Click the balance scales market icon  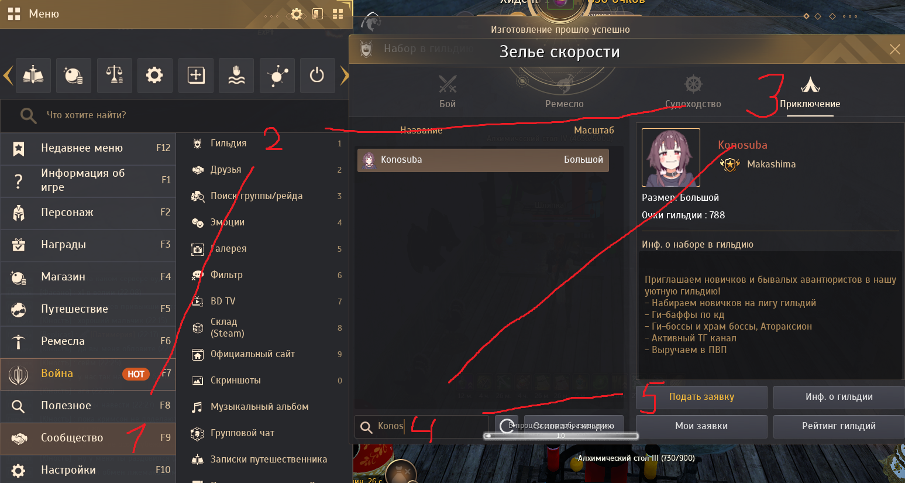[114, 75]
